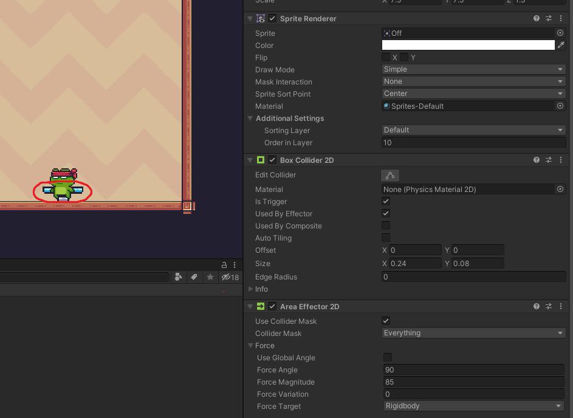Check Auto Tiling
This screenshot has width=573, height=418.
386,238
